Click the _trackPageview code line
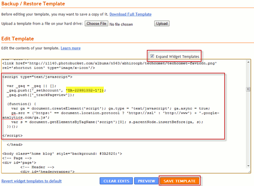The image size is (254, 186). 40,95
